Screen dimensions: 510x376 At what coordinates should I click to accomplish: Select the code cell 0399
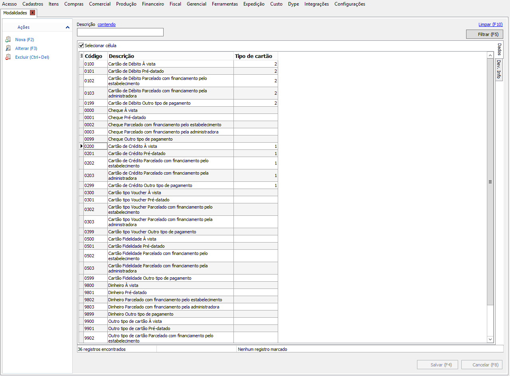(95, 232)
